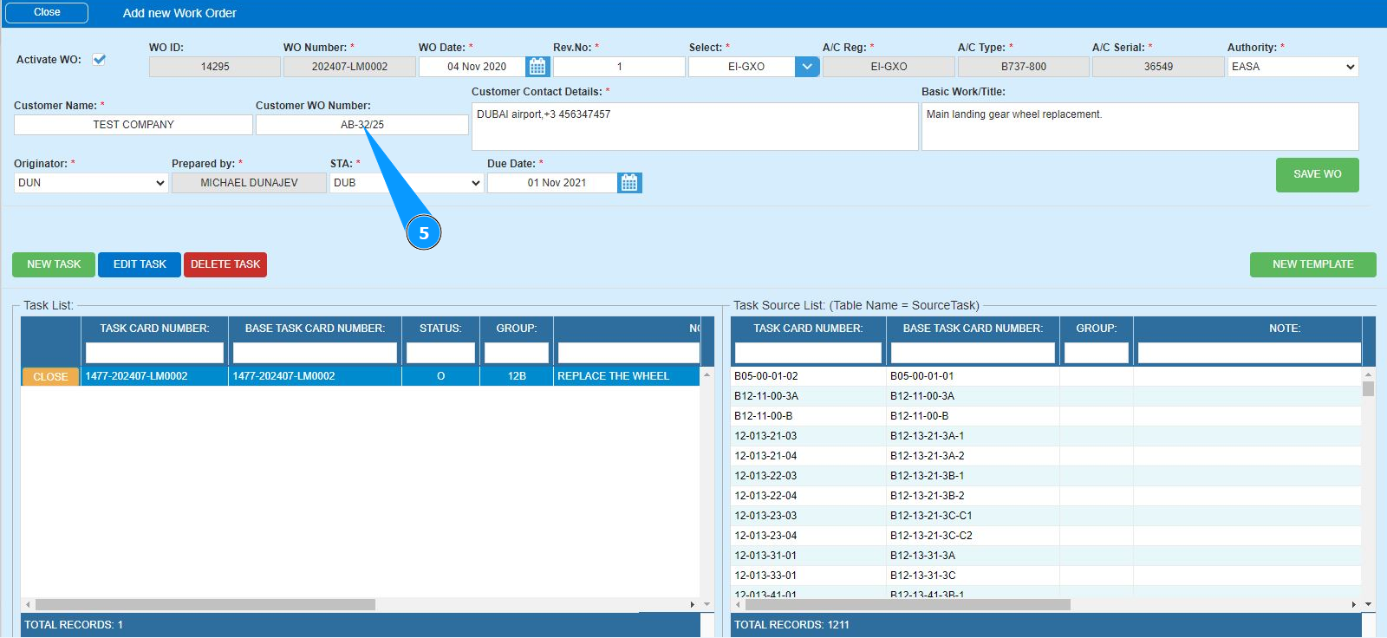Click Source List NOTE filter box

1249,353
